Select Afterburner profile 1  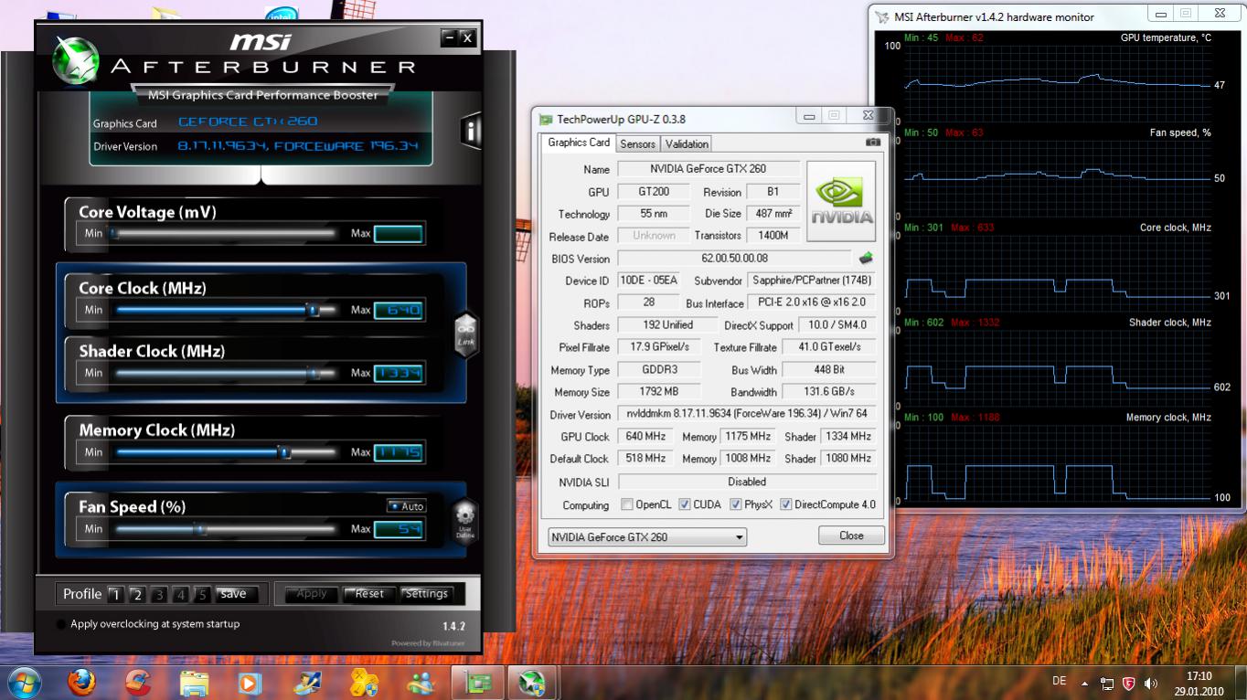[x=115, y=595]
